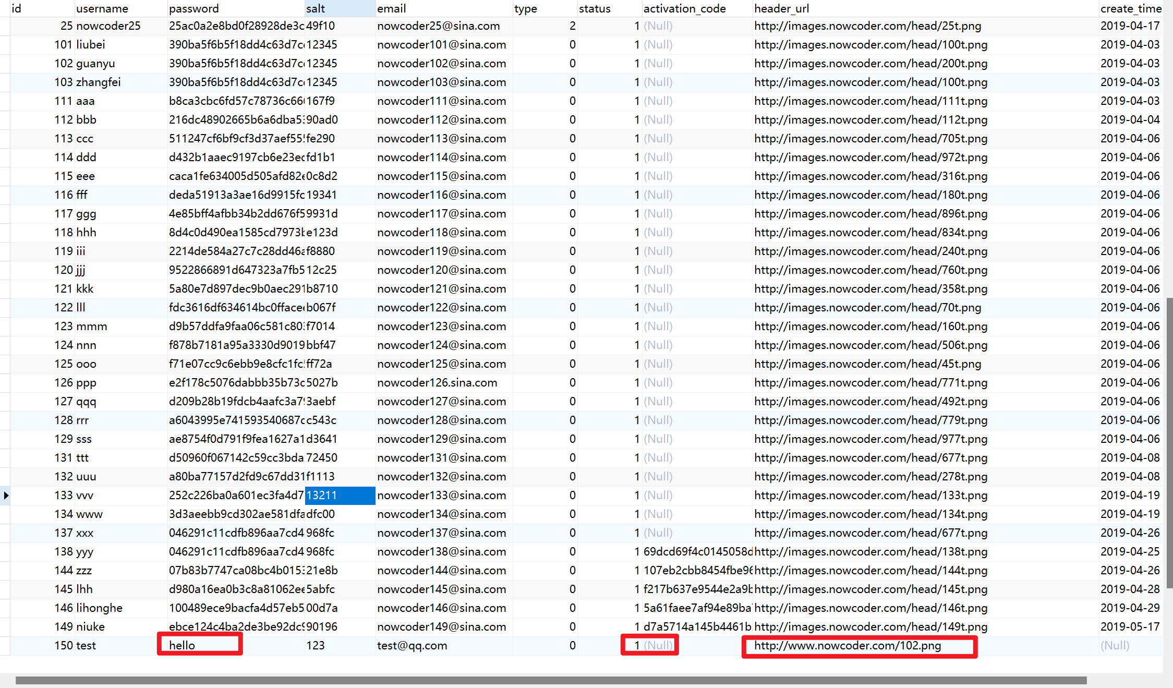The height and width of the screenshot is (688, 1173).
Task: Click the password cell 'hello'
Action: pyautogui.click(x=182, y=646)
